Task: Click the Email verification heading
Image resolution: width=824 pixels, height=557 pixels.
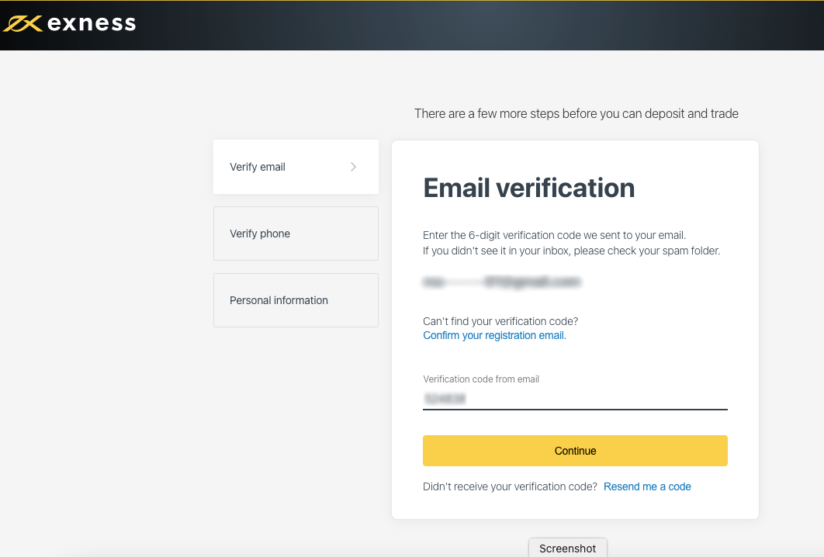Action: pos(528,188)
